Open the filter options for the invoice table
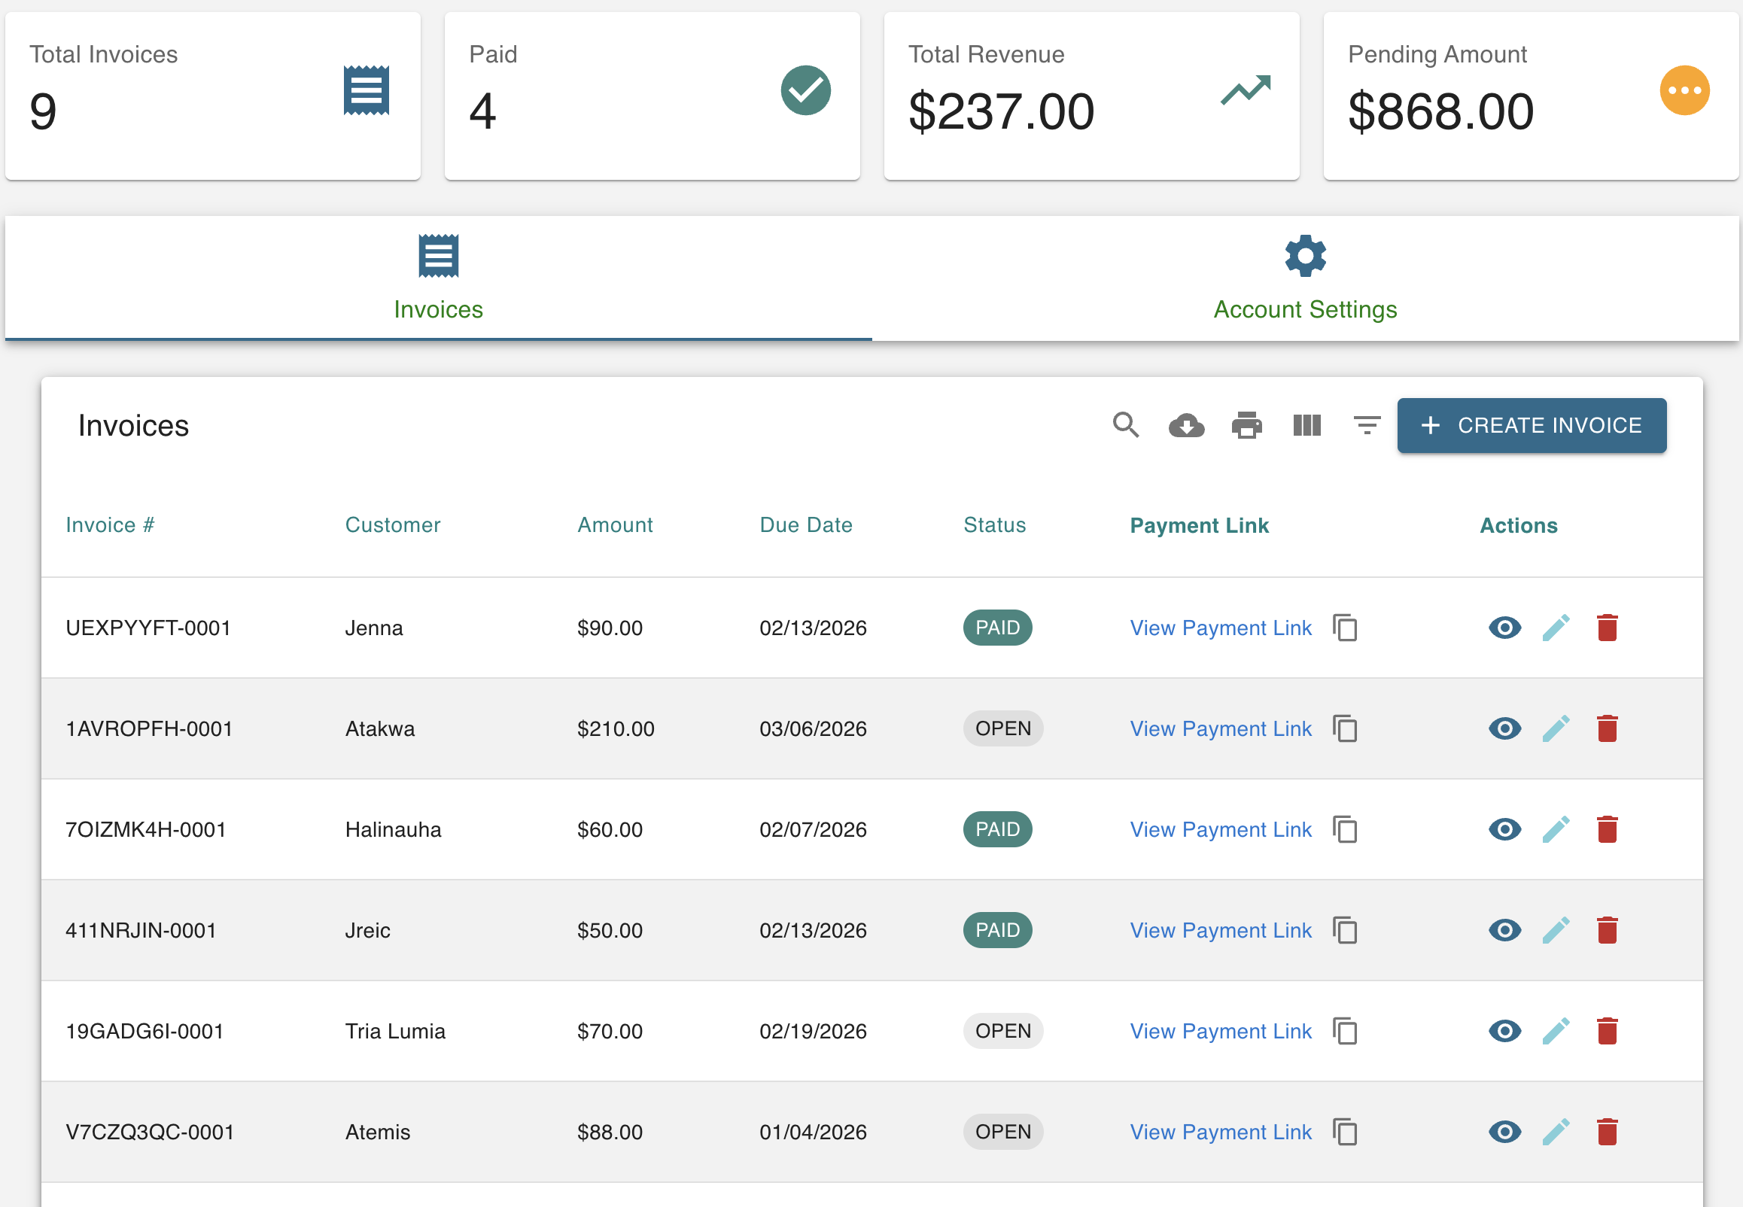 (x=1366, y=425)
